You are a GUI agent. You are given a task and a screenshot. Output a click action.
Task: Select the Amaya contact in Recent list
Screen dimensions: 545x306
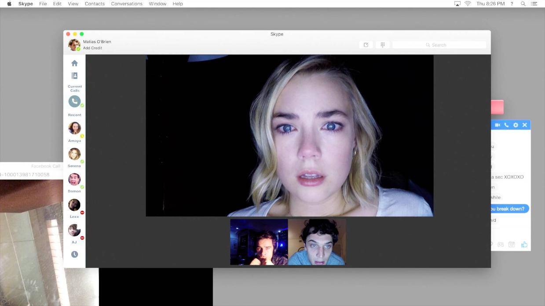[x=74, y=128]
